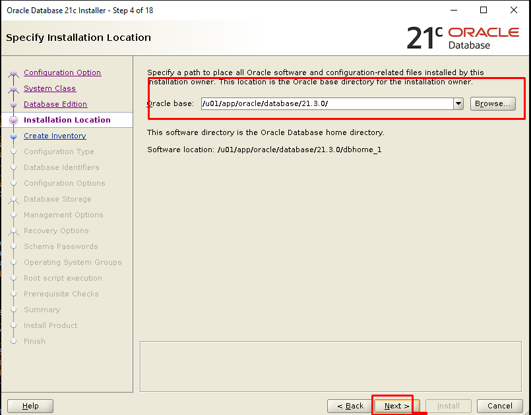Screen dimensions: 531x415
Task: Return to the System Class step
Action: tap(49, 88)
